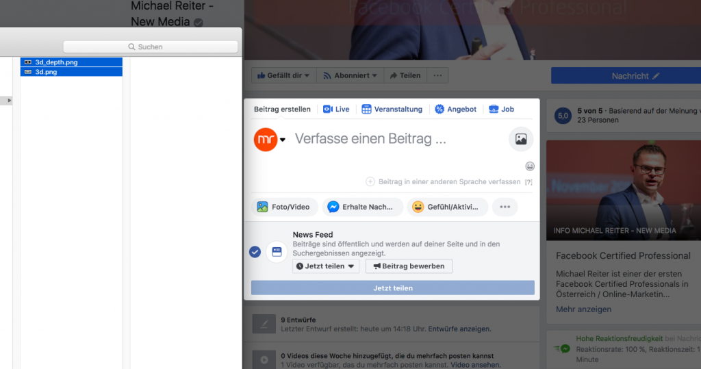This screenshot has width=701, height=369.
Task: Click the Hohe Reaktionsfreudigkeit messenger icon
Action: click(x=563, y=349)
